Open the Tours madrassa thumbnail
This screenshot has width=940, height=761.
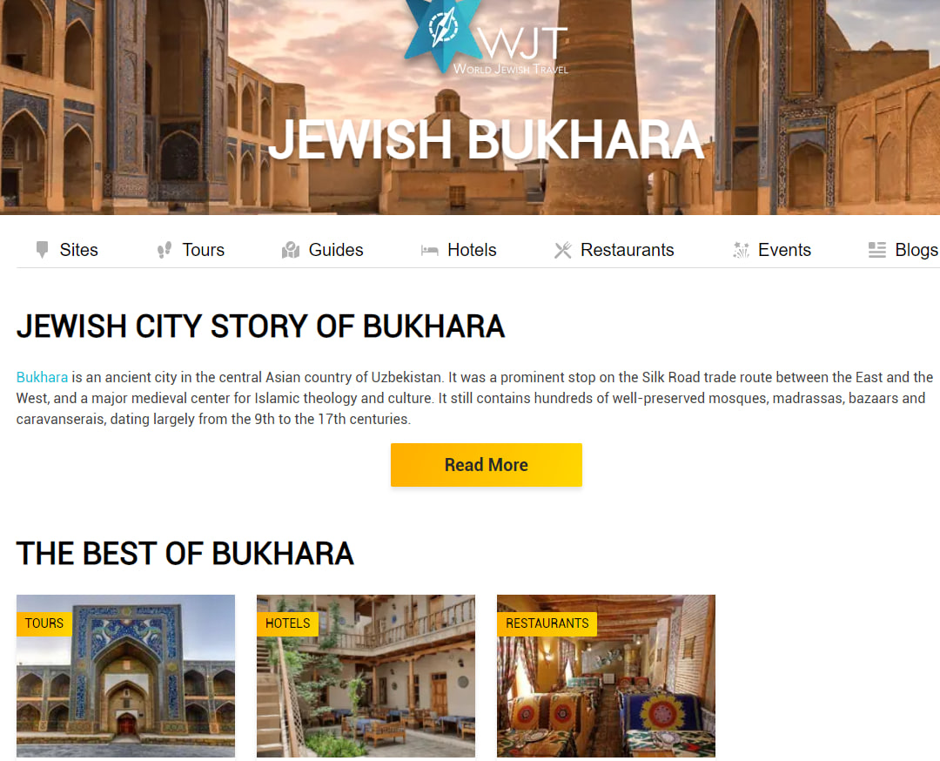pyautogui.click(x=126, y=676)
